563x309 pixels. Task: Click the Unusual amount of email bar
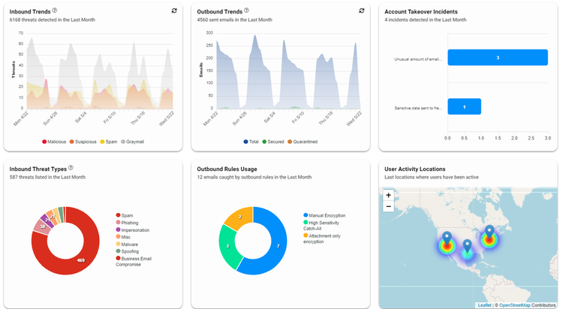point(498,58)
